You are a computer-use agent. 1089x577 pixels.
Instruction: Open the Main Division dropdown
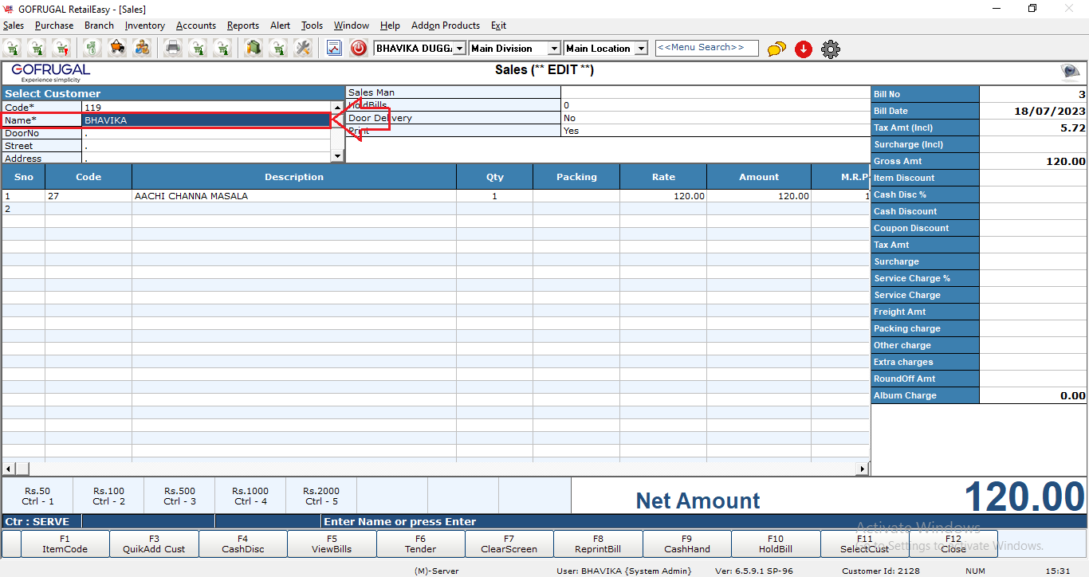click(x=554, y=49)
